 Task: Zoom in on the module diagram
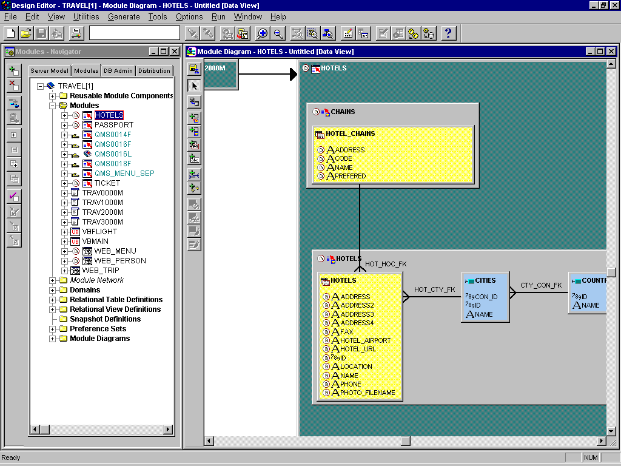click(261, 33)
